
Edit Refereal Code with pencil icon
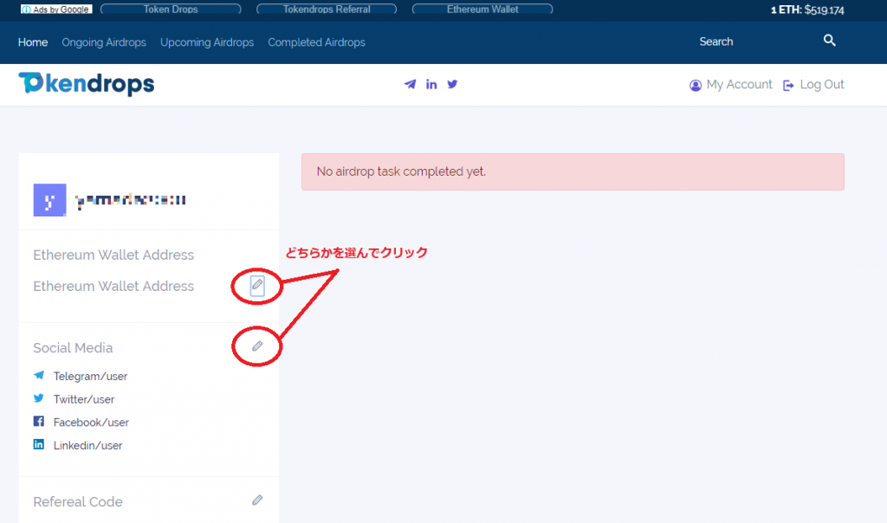tap(257, 500)
